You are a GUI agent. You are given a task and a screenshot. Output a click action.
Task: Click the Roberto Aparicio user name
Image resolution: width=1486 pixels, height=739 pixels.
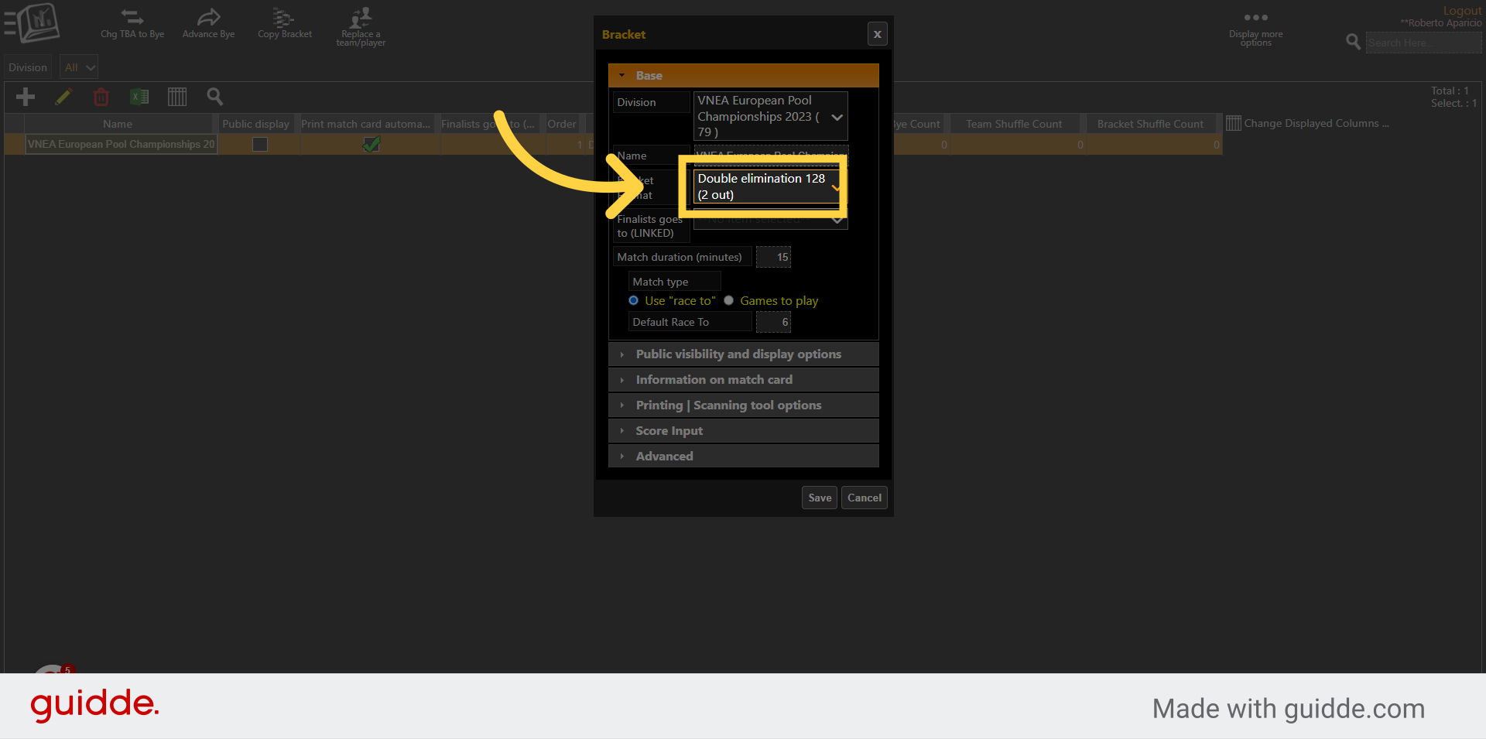1441,23
